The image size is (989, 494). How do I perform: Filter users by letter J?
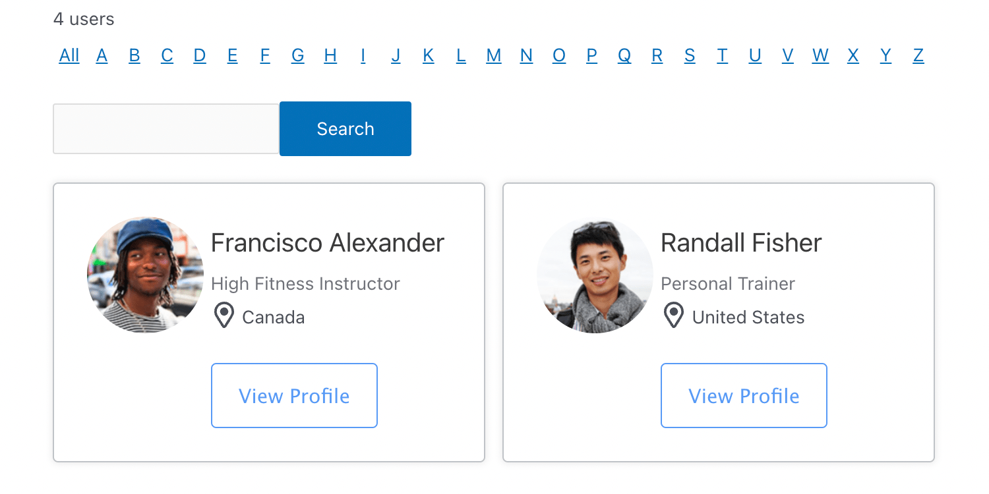(x=396, y=56)
